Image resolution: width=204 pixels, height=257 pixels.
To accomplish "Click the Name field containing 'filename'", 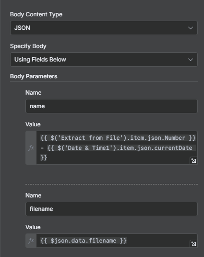I will coord(111,209).
